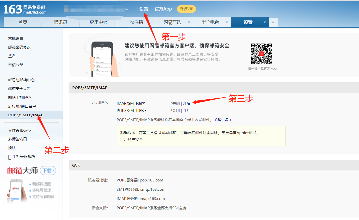Screen dimensions: 359x220
Task: Open 了解更多 link about POP3/SMTP/IMAP
Action: point(222,120)
